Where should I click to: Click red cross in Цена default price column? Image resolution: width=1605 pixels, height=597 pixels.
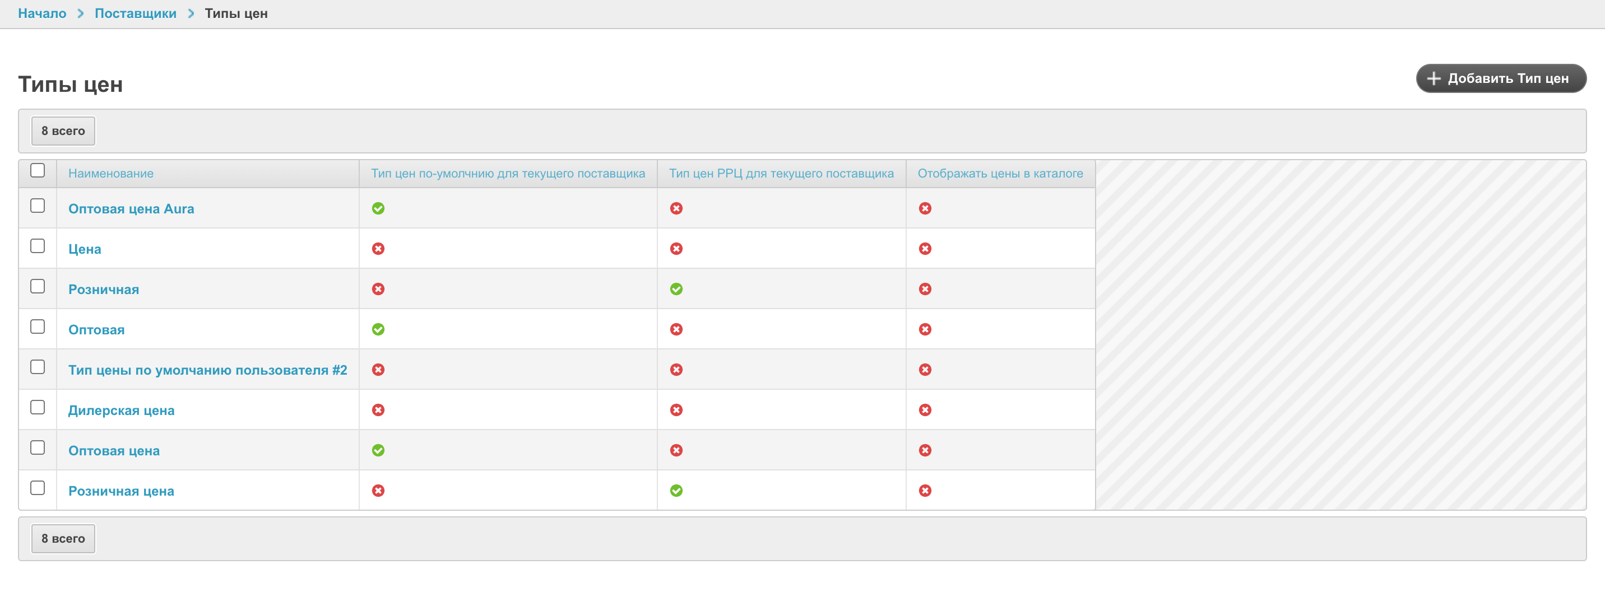point(378,249)
